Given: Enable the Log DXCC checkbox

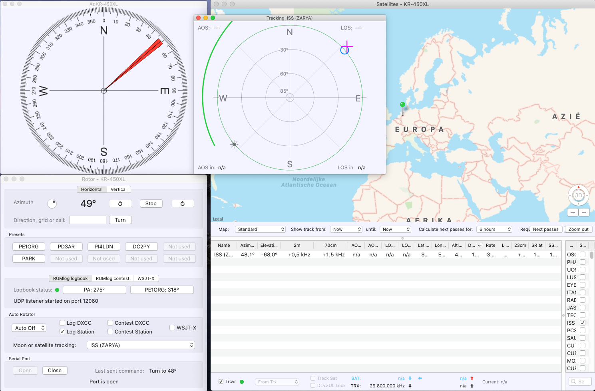Looking at the screenshot, I should [62, 323].
